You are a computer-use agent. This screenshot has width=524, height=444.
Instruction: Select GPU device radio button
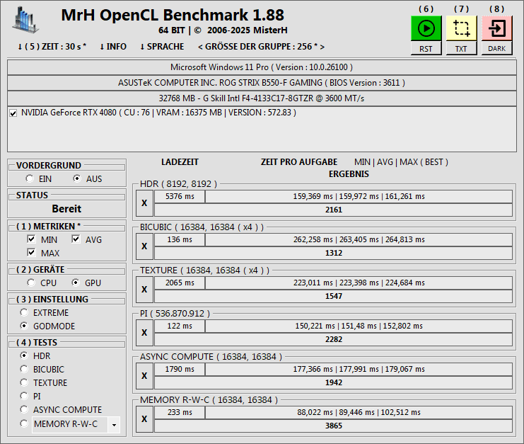pyautogui.click(x=76, y=283)
